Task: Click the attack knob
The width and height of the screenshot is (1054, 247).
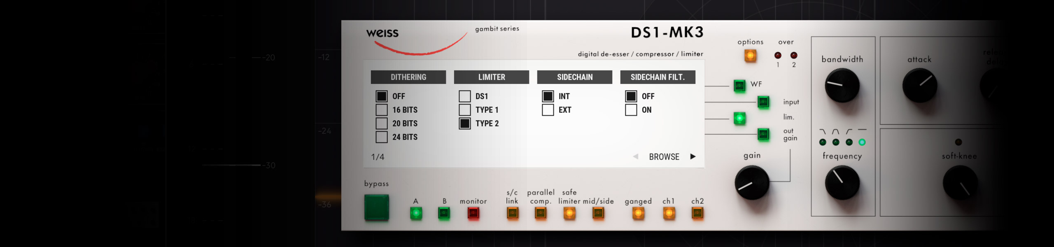Action: point(920,86)
